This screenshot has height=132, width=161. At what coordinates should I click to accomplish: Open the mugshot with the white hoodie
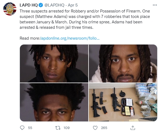tap(123, 64)
